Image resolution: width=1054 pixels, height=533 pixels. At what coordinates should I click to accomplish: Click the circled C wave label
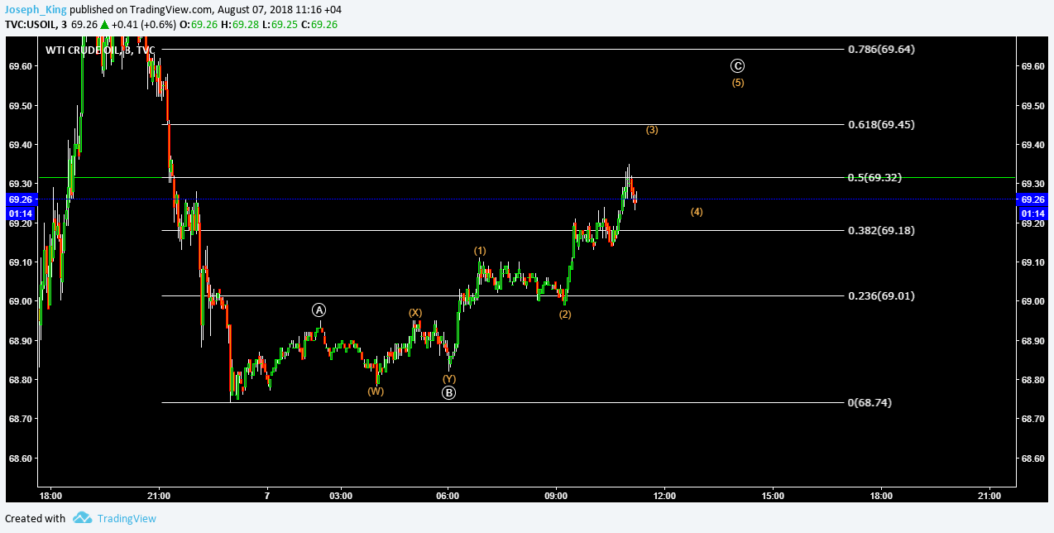click(x=738, y=66)
